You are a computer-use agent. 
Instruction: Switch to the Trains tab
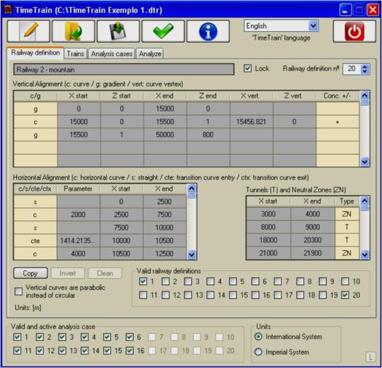tap(76, 53)
